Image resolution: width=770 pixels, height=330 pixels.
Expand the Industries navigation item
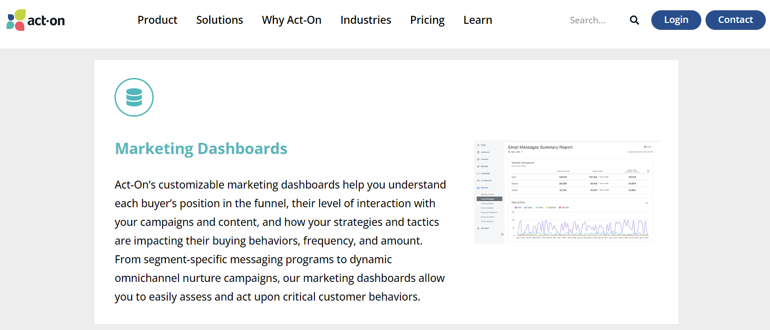pos(365,20)
